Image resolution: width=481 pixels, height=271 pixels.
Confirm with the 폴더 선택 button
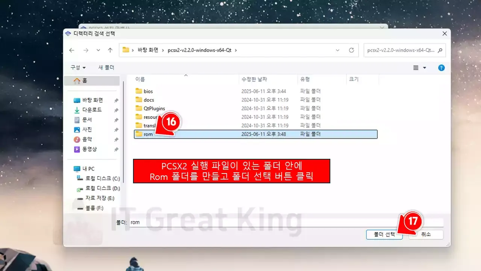click(x=384, y=234)
